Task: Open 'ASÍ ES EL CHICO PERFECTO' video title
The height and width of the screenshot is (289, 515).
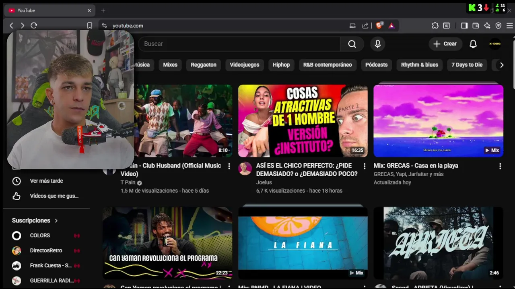Action: 307,169
